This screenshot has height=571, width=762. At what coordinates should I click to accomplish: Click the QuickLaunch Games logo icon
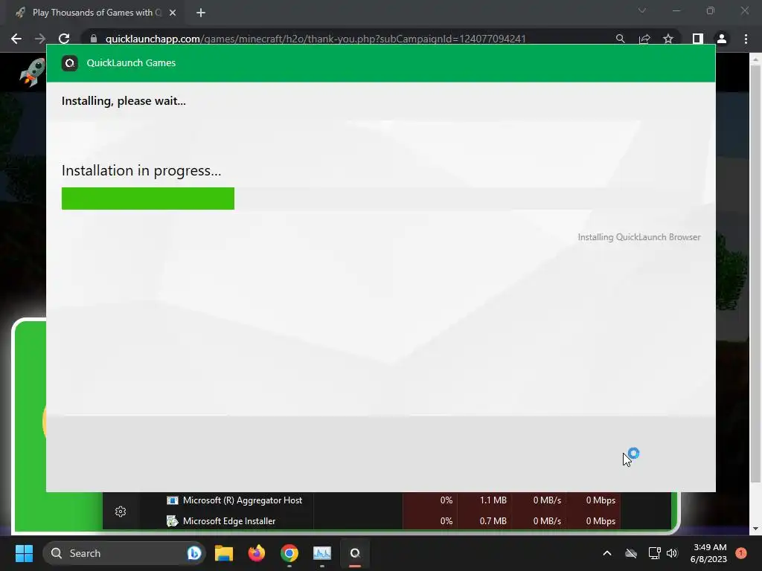(x=70, y=63)
